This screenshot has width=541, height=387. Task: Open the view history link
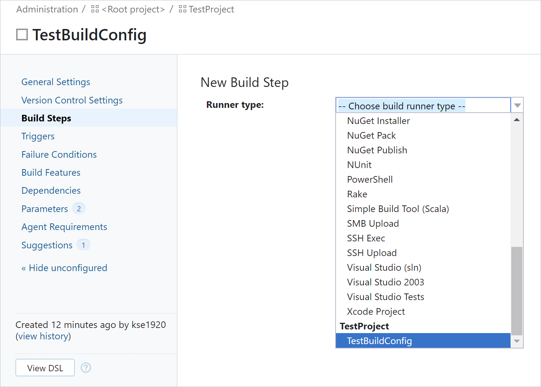coord(43,336)
